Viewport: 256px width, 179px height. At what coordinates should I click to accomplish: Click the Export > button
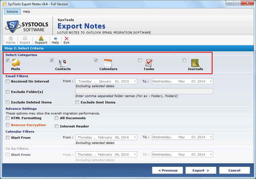click(x=201, y=170)
